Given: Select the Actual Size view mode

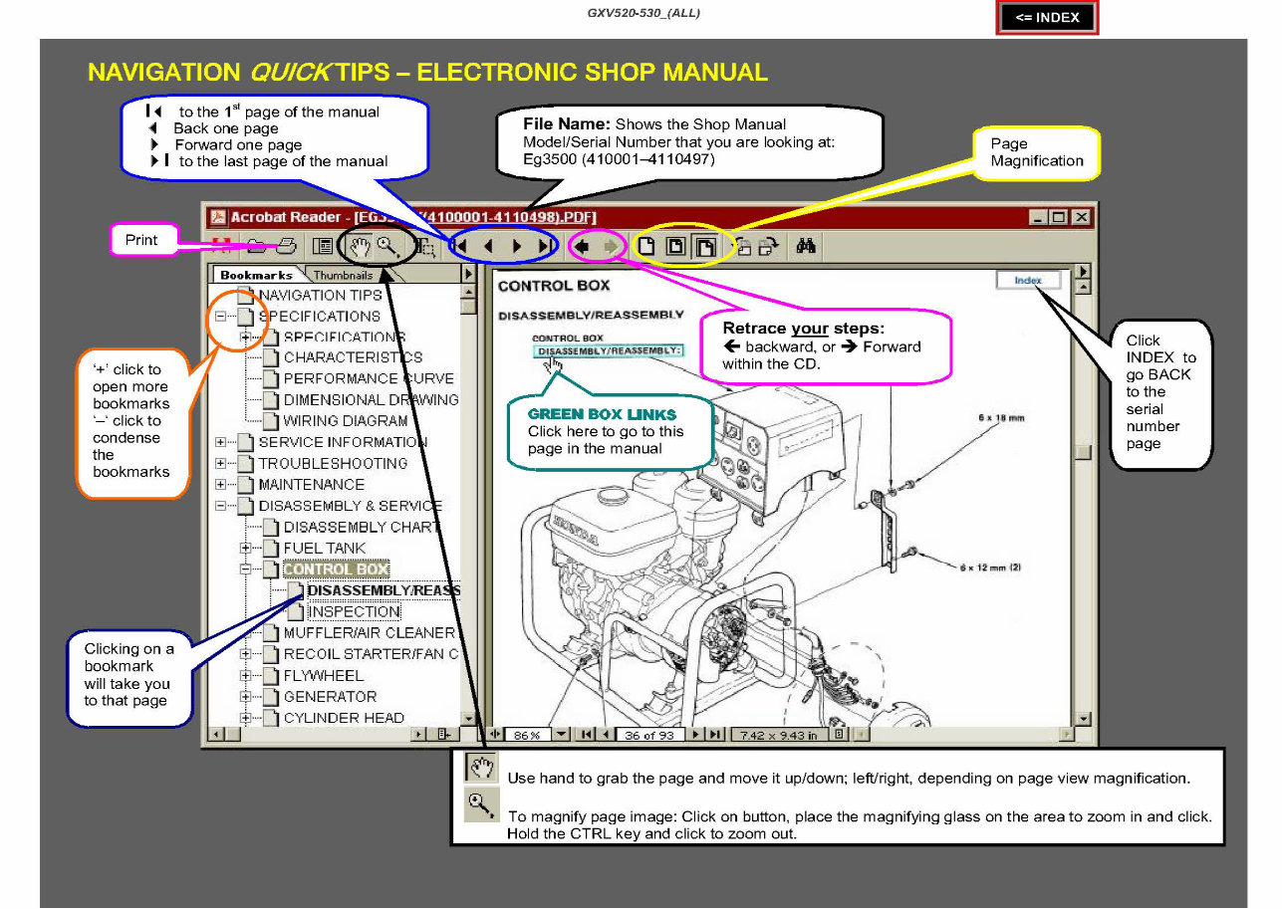Looking at the screenshot, I should [x=645, y=245].
